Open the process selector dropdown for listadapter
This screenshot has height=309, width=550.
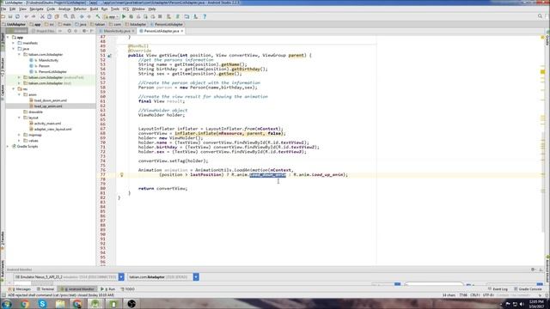[x=196, y=276]
